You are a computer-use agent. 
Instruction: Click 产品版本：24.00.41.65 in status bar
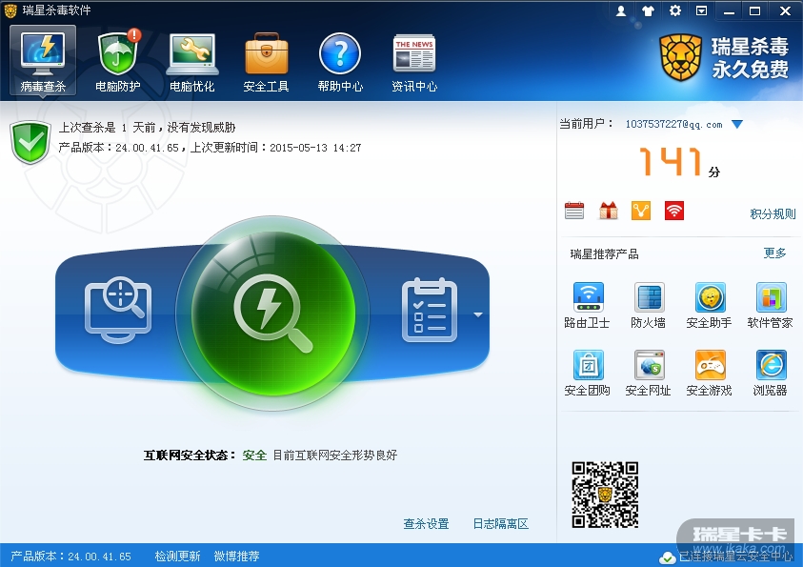point(70,557)
